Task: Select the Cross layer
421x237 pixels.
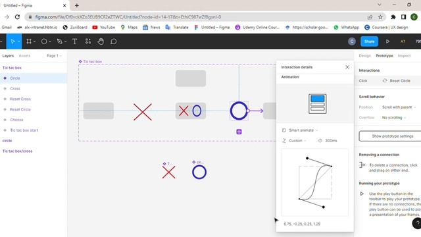Action: (34, 88)
